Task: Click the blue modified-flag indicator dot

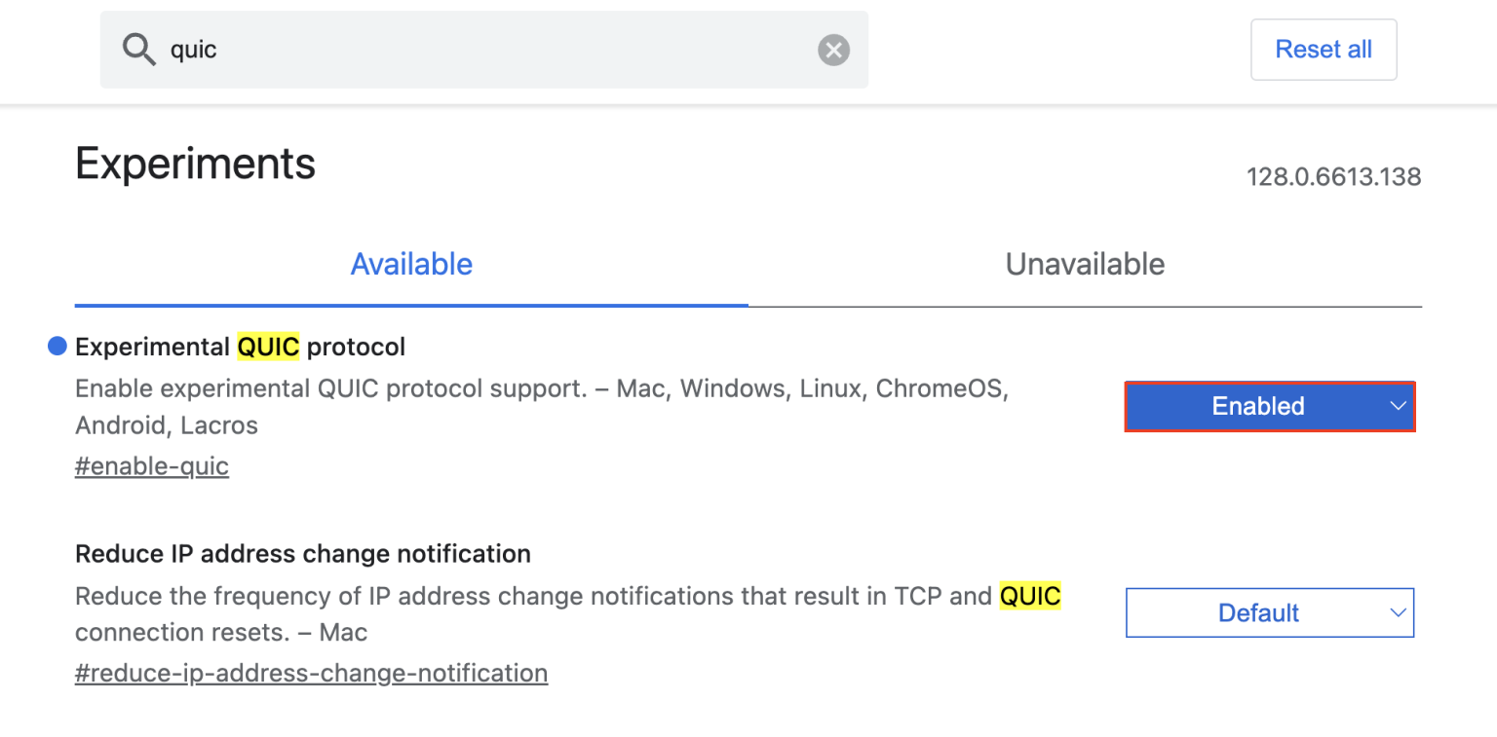Action: tap(58, 346)
